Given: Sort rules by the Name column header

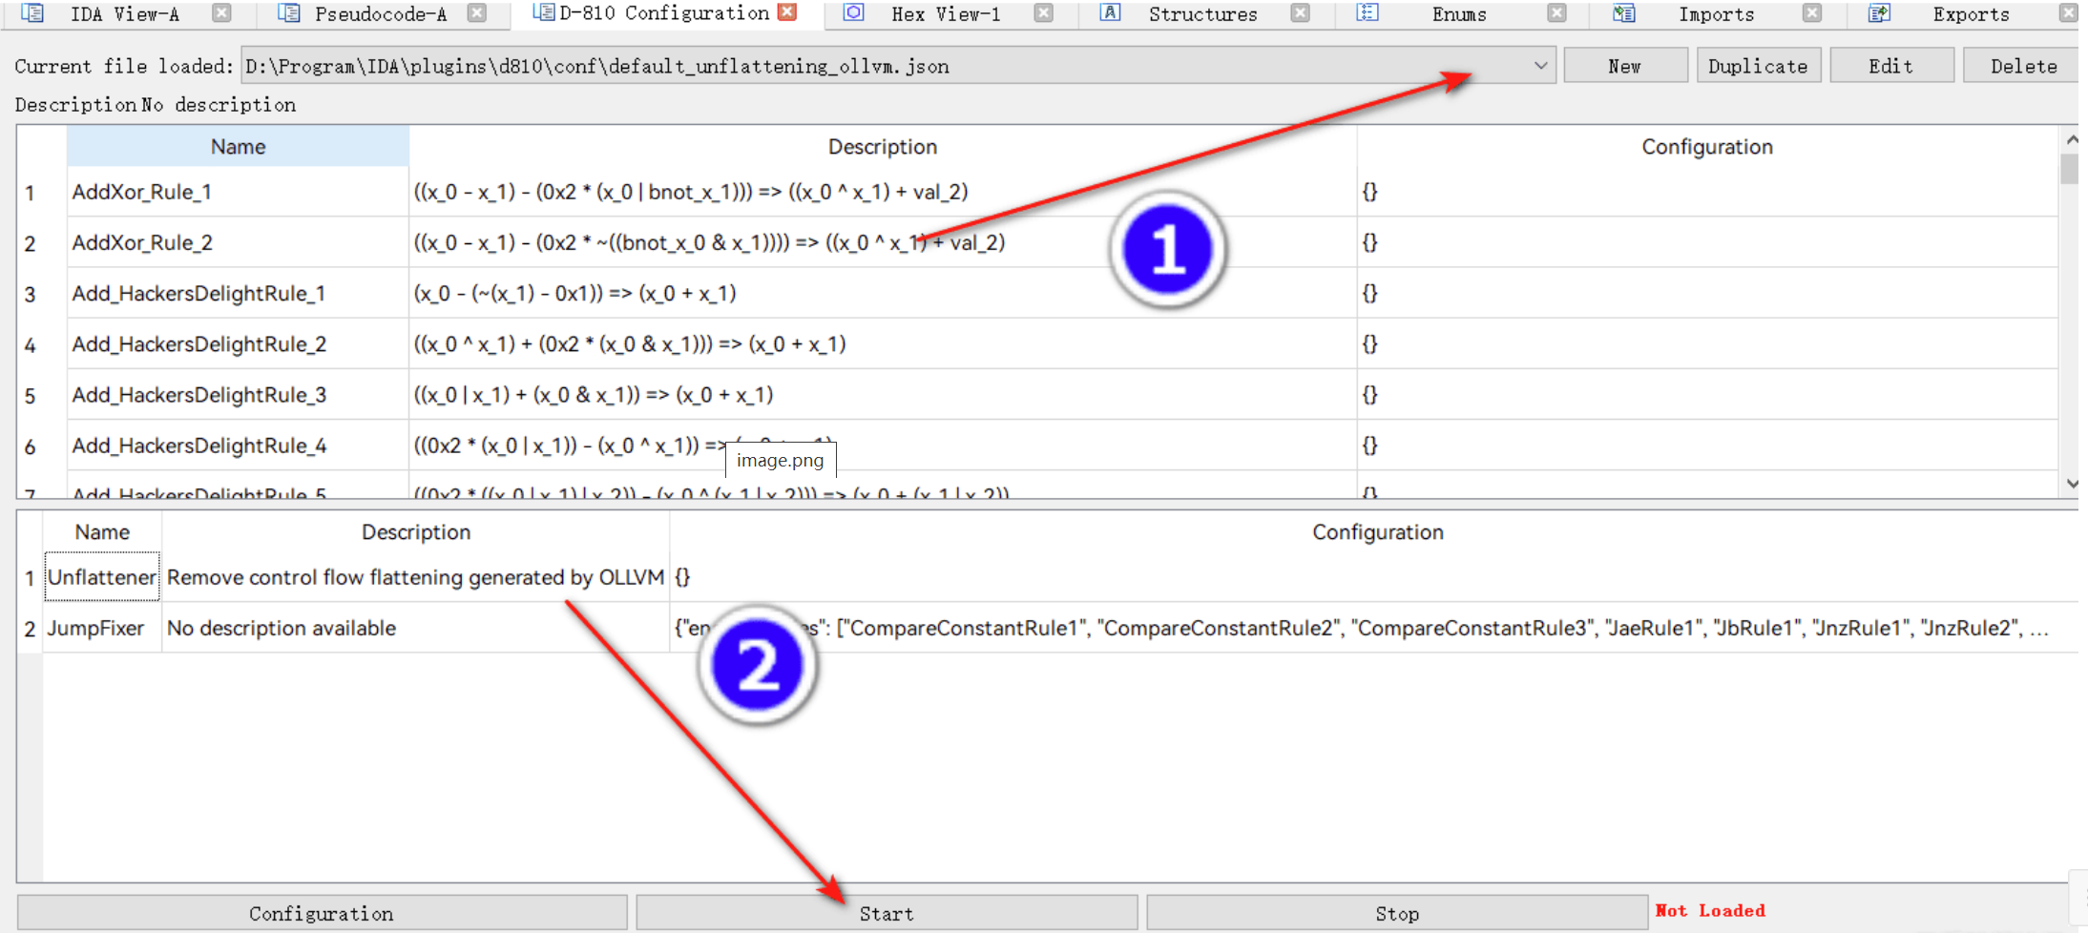Looking at the screenshot, I should (x=238, y=147).
